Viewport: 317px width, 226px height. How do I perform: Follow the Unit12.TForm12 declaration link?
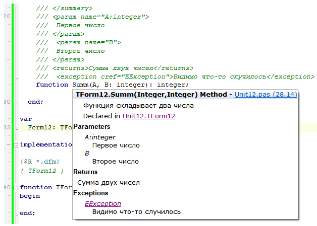point(149,116)
